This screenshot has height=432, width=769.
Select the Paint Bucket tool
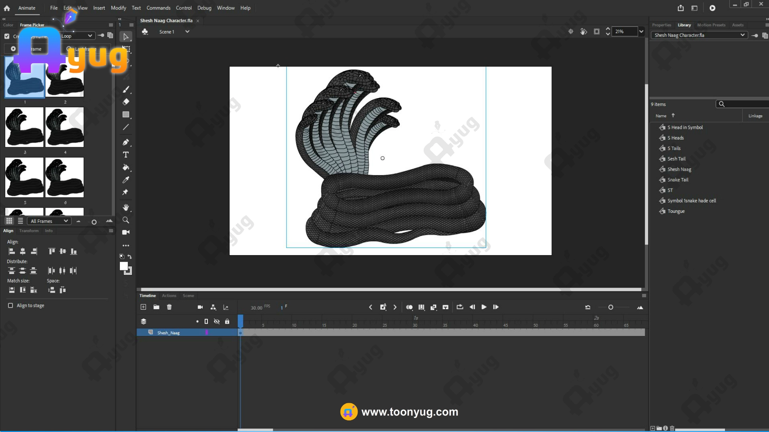pos(126,168)
